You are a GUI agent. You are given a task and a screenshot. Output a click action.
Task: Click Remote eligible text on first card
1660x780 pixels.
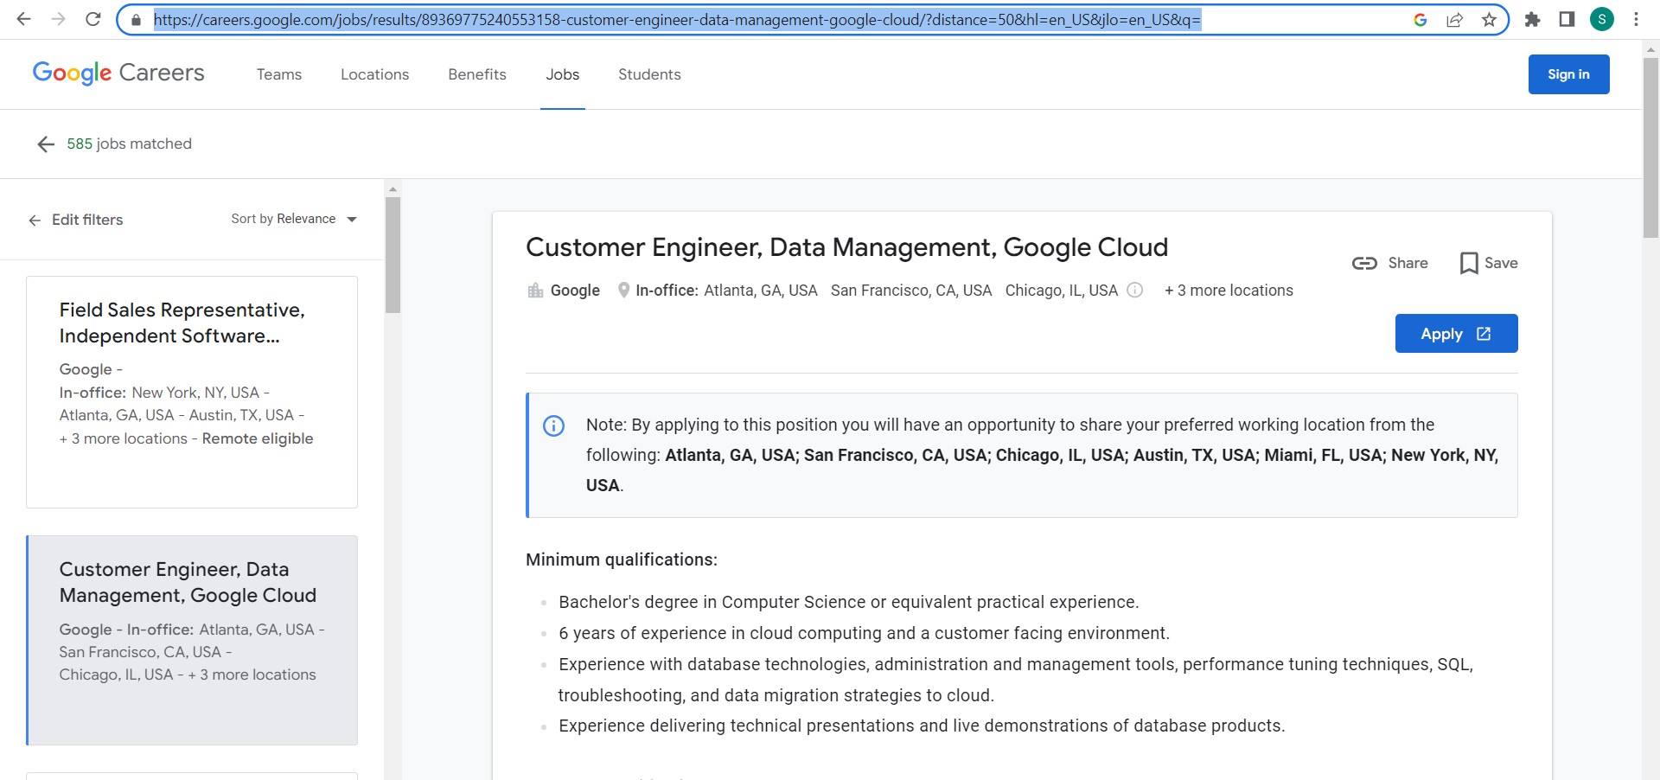coord(258,438)
